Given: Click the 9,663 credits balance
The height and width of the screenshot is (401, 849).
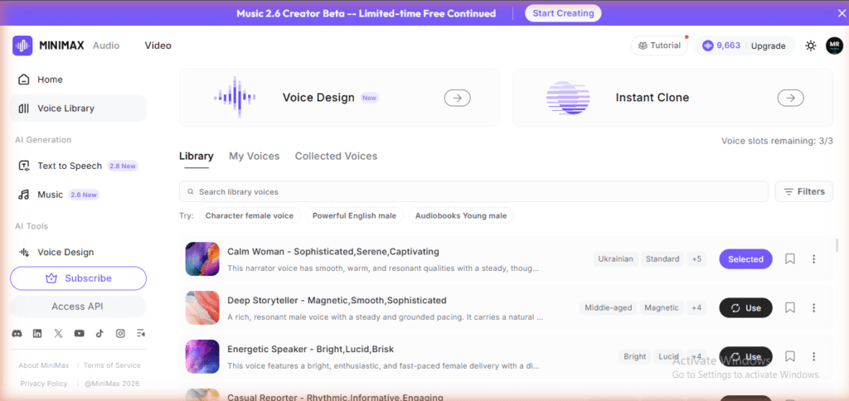Looking at the screenshot, I should [721, 46].
